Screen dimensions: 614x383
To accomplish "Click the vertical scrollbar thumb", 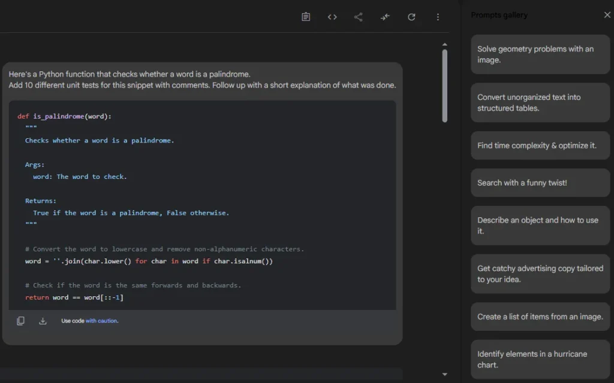I will click(x=444, y=86).
